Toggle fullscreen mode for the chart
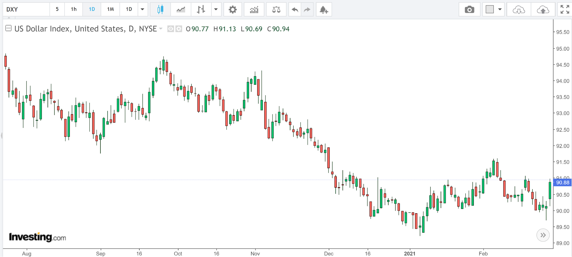This screenshot has height=257, width=572. (x=565, y=9)
